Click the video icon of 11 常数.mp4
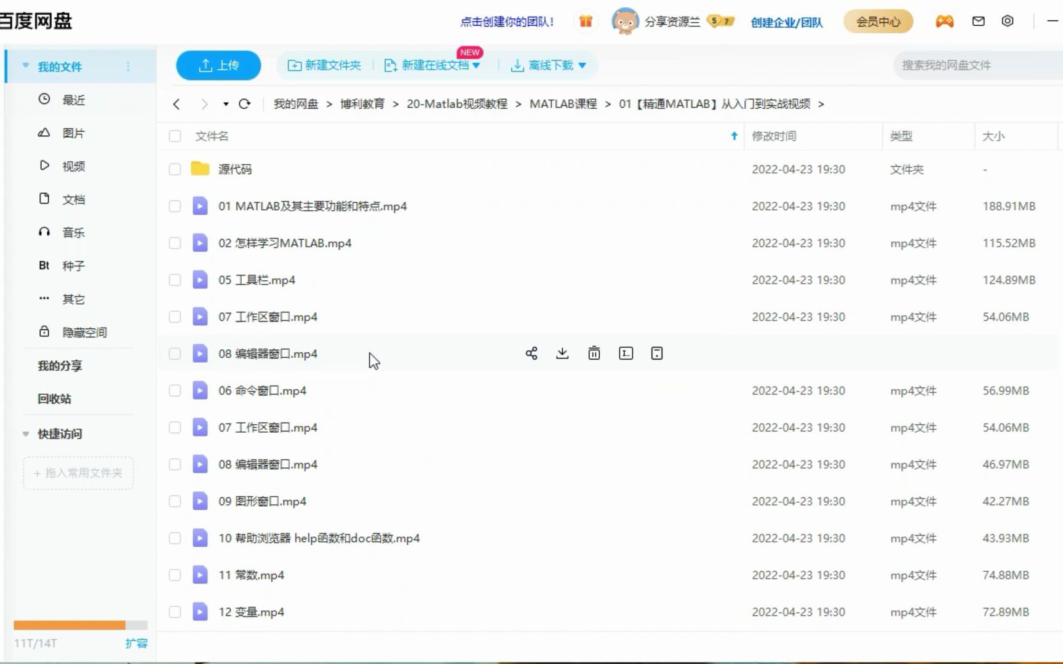Screen dimensions: 1063x664 coord(200,575)
